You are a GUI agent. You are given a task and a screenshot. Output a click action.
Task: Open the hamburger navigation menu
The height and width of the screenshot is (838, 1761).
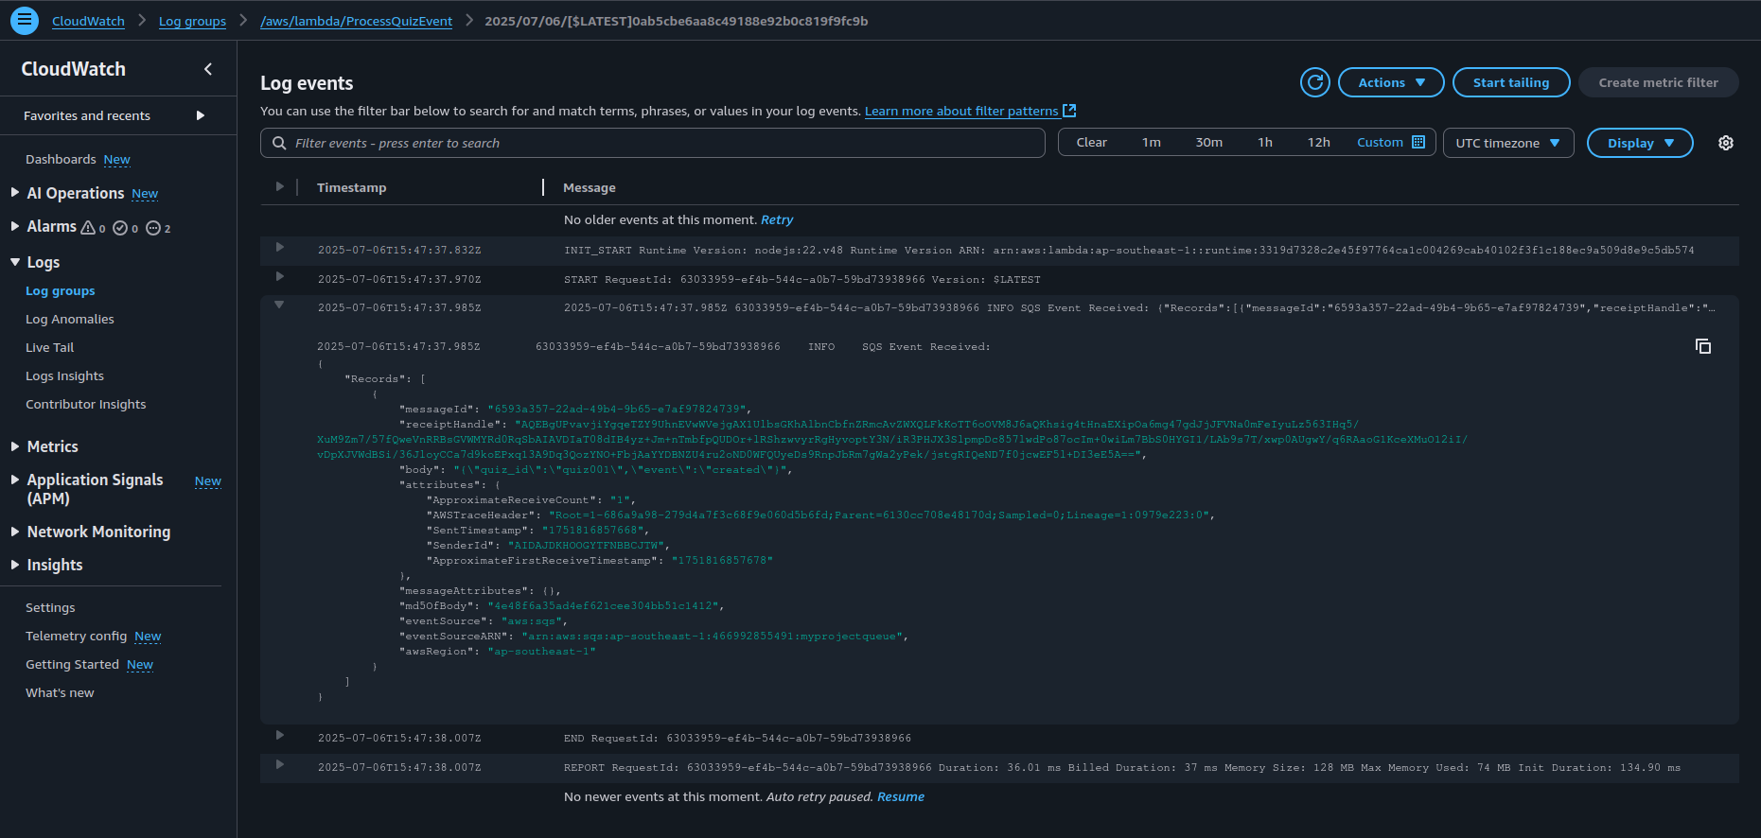[x=25, y=20]
